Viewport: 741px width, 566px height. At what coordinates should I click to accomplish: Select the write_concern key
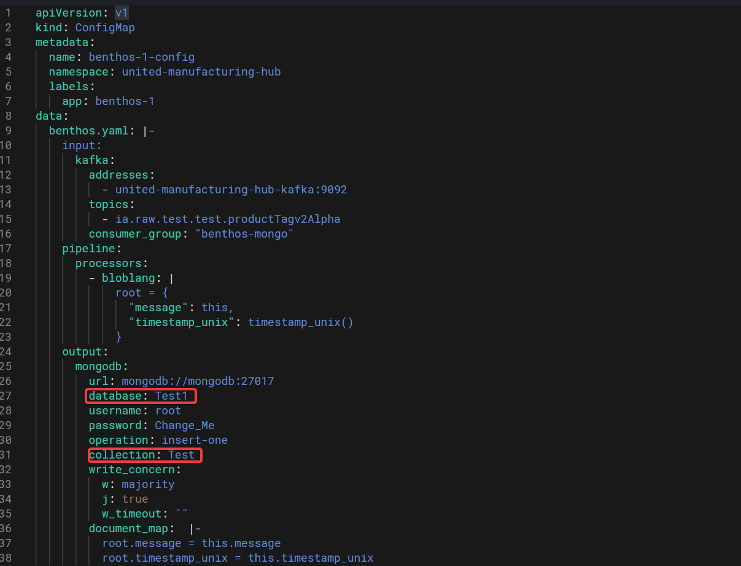pos(132,469)
